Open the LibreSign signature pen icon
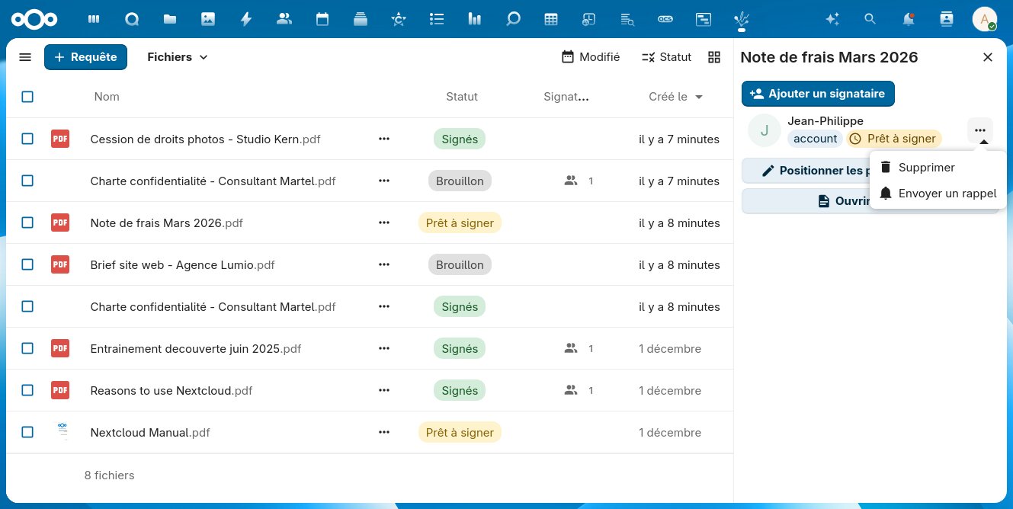Image resolution: width=1013 pixels, height=509 pixels. [x=742, y=19]
